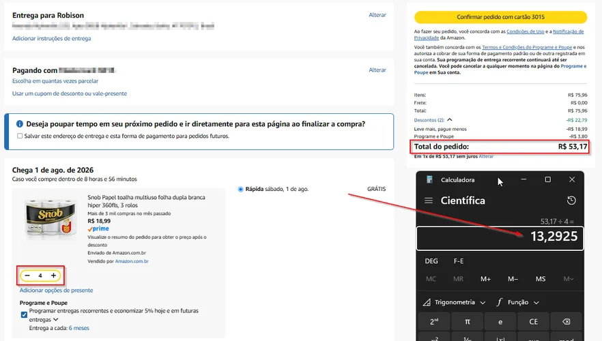This screenshot has width=602, height=341.
Task: Click the Calculator result display 13,2925
Action: (554, 236)
